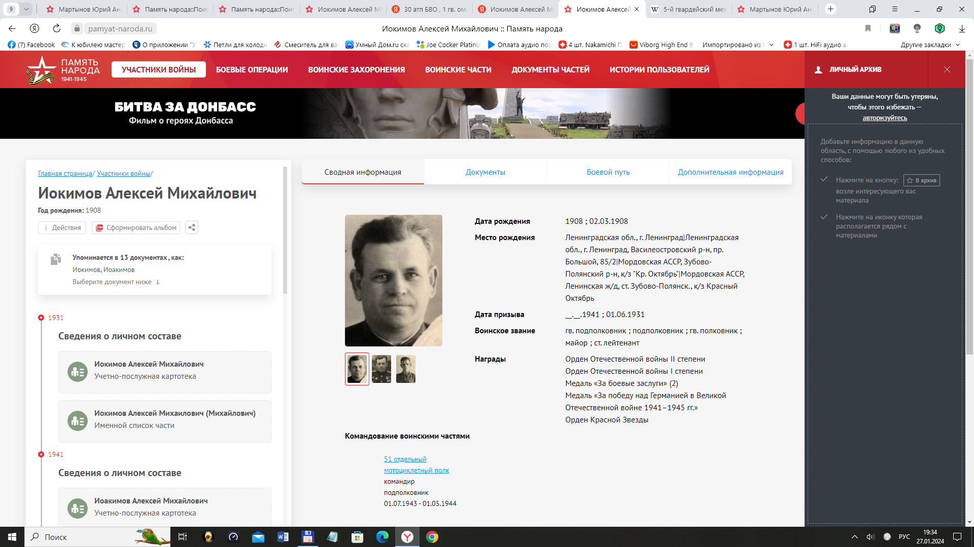Click the В архив button
974x547 pixels.
[921, 180]
